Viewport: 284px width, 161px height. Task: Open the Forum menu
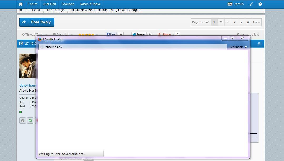(32, 4)
